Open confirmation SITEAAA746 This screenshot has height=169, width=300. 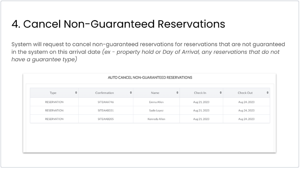click(106, 102)
